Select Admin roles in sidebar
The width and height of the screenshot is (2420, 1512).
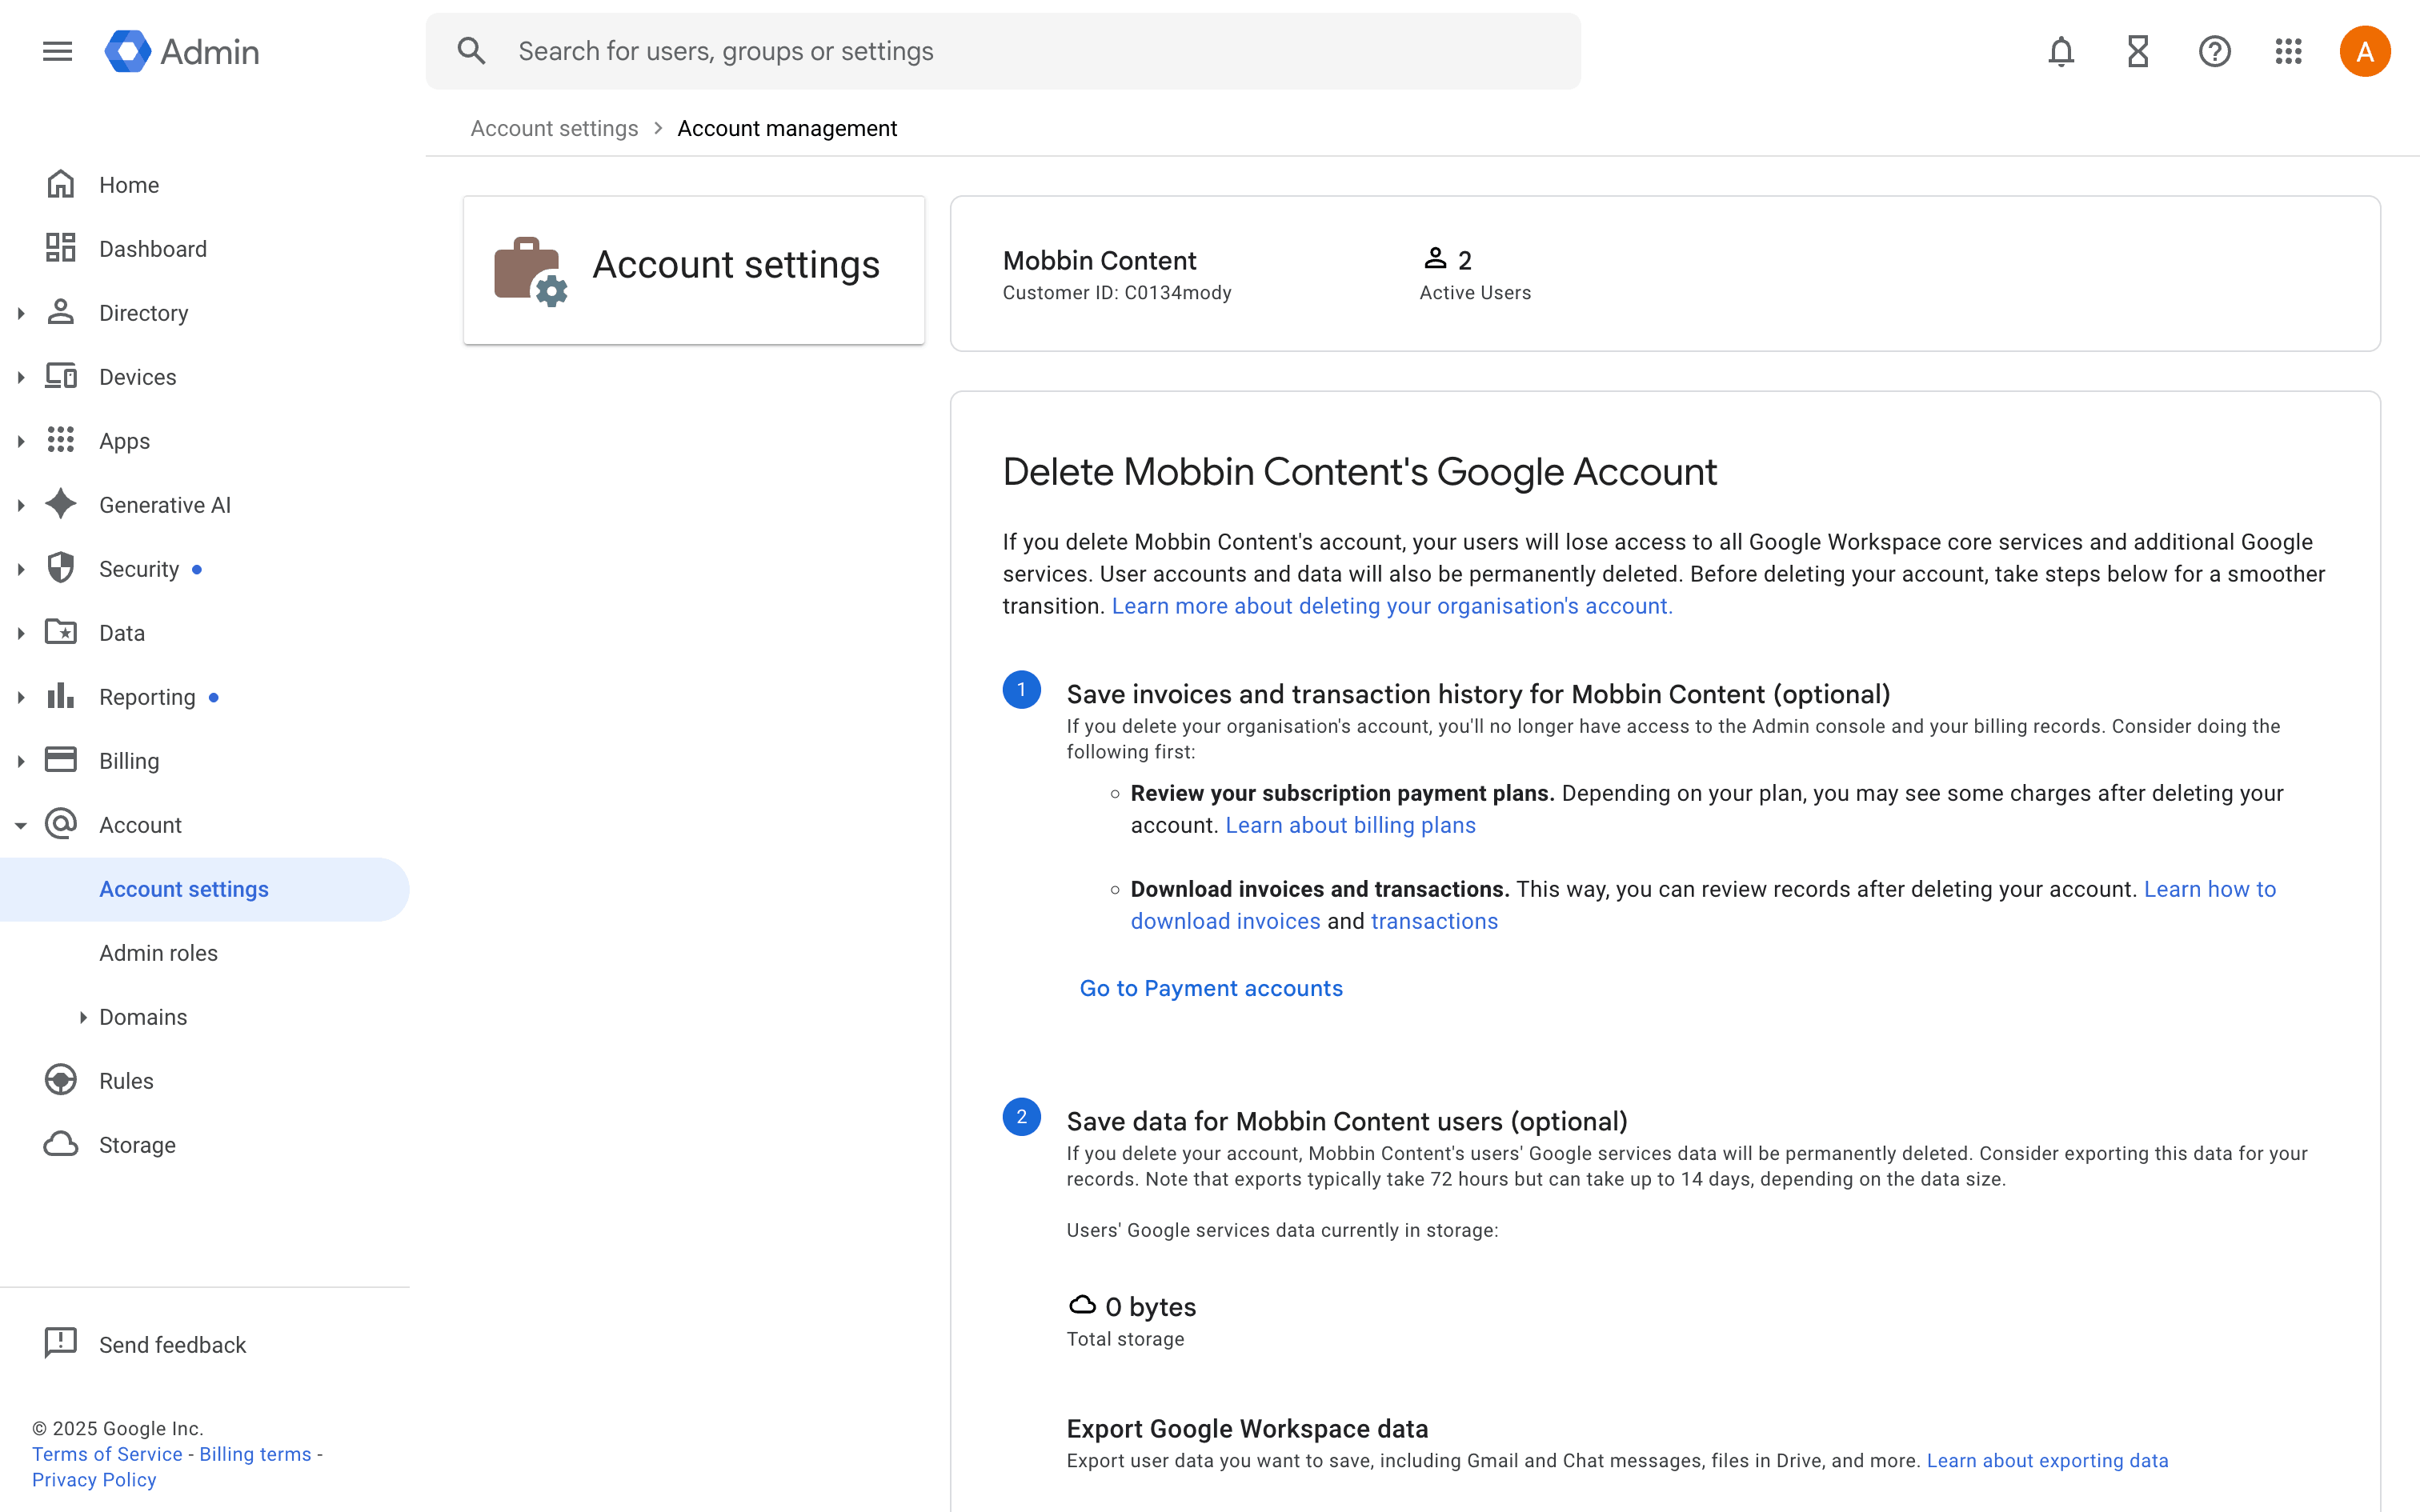pyautogui.click(x=158, y=953)
